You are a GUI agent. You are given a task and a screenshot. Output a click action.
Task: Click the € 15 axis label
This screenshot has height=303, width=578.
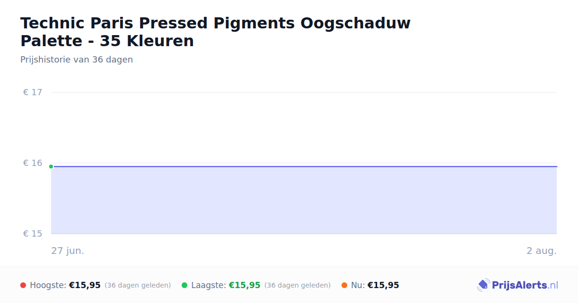tap(33, 234)
